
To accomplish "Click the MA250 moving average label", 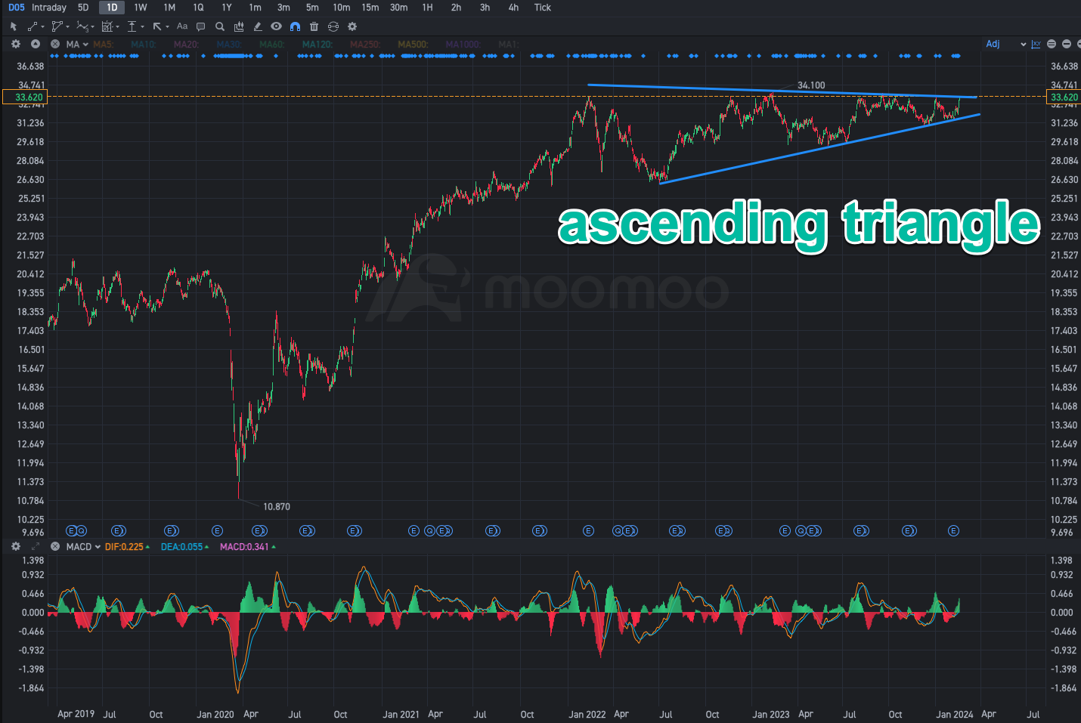I will (365, 45).
